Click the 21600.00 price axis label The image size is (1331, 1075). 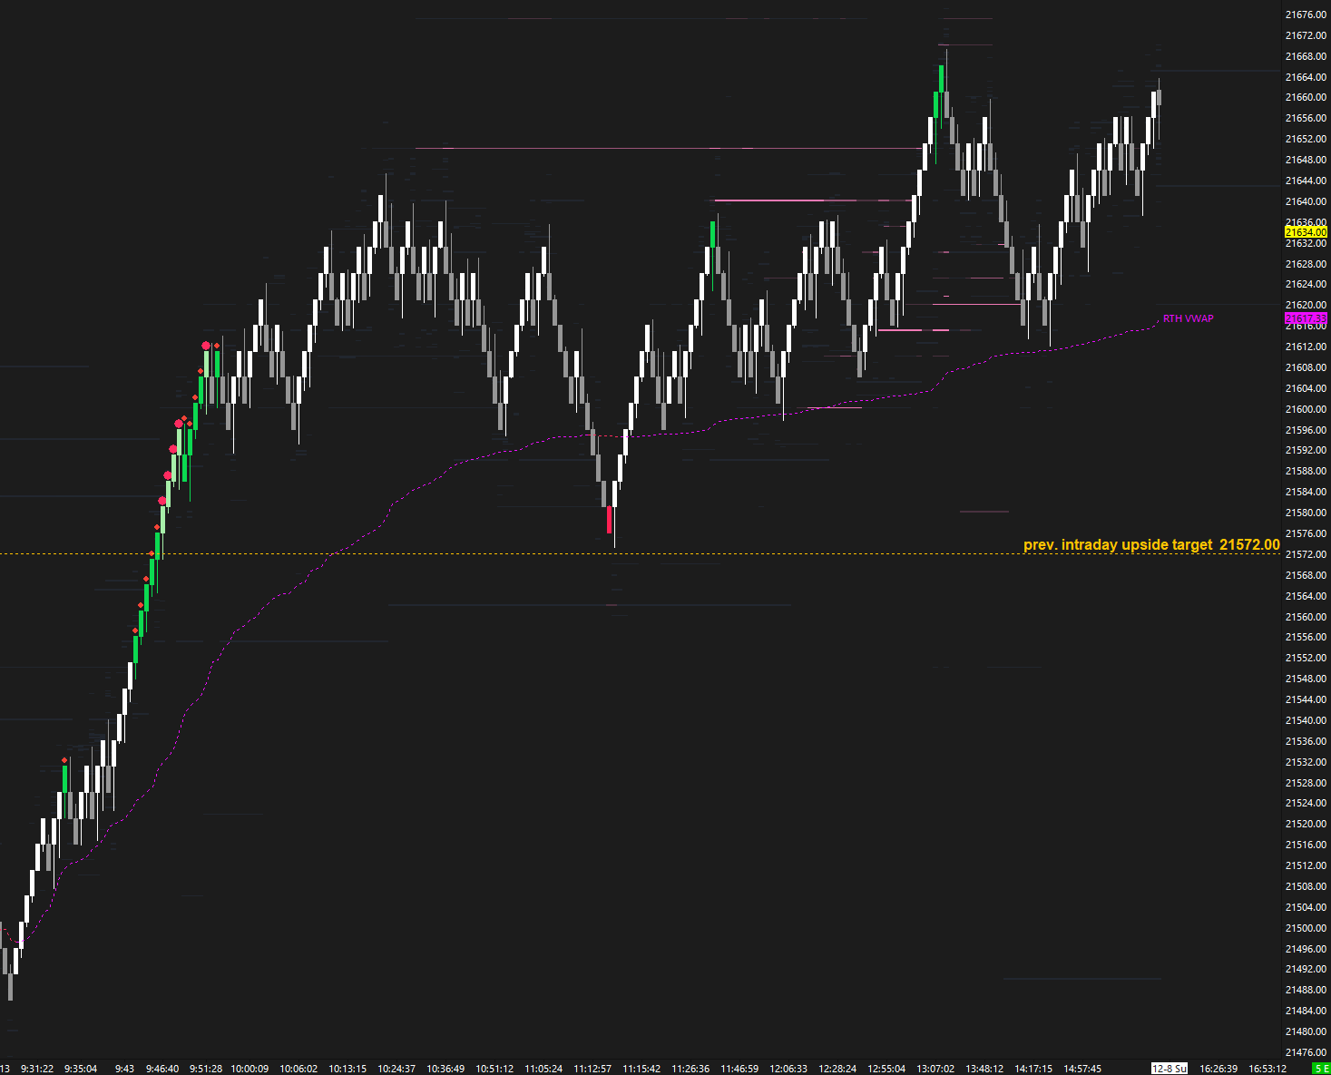coord(1306,409)
